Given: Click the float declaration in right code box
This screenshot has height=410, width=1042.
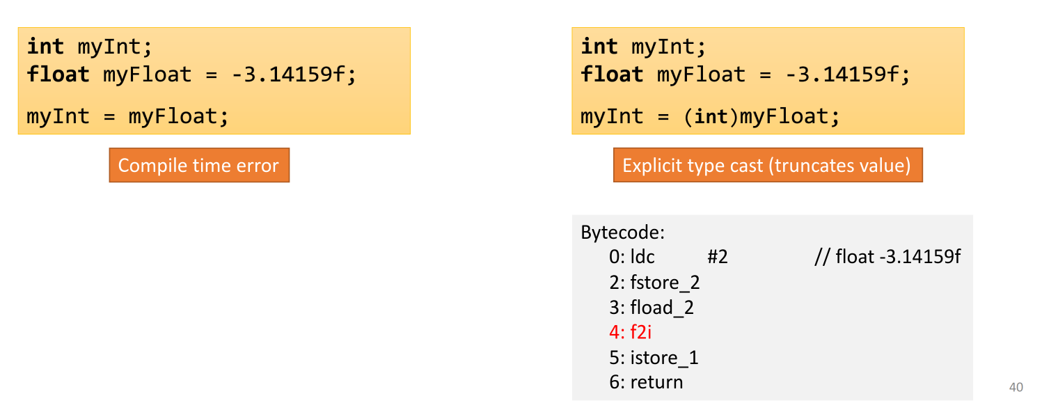Looking at the screenshot, I should (745, 74).
